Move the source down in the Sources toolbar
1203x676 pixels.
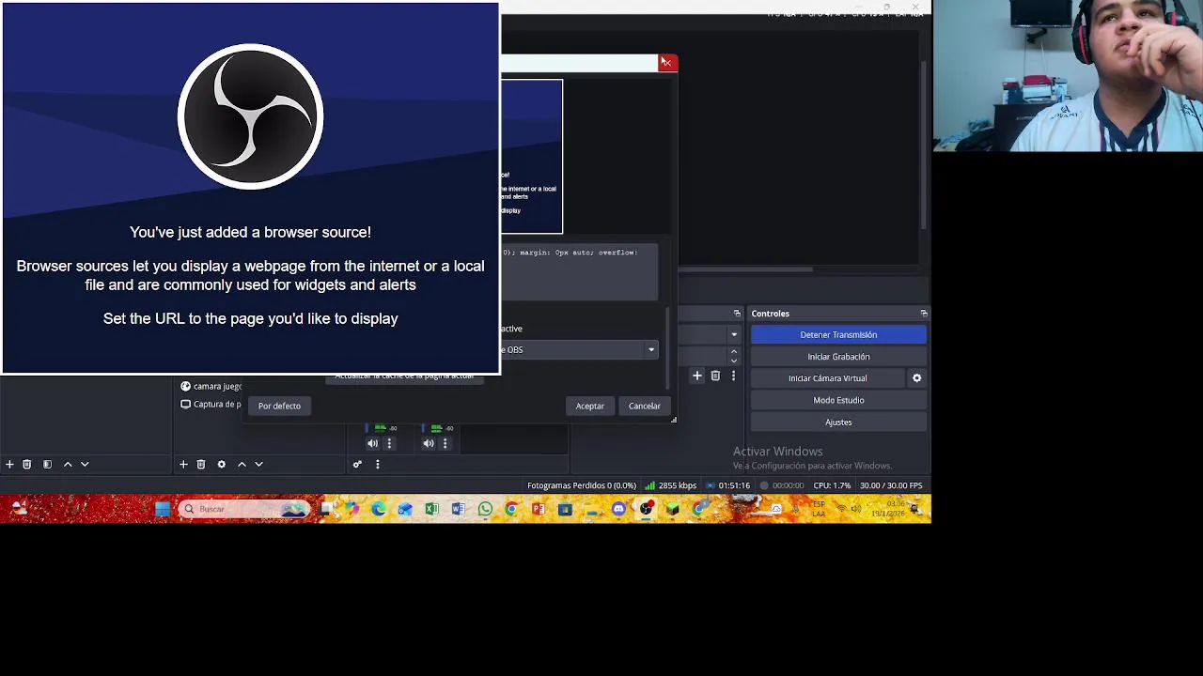(x=258, y=464)
